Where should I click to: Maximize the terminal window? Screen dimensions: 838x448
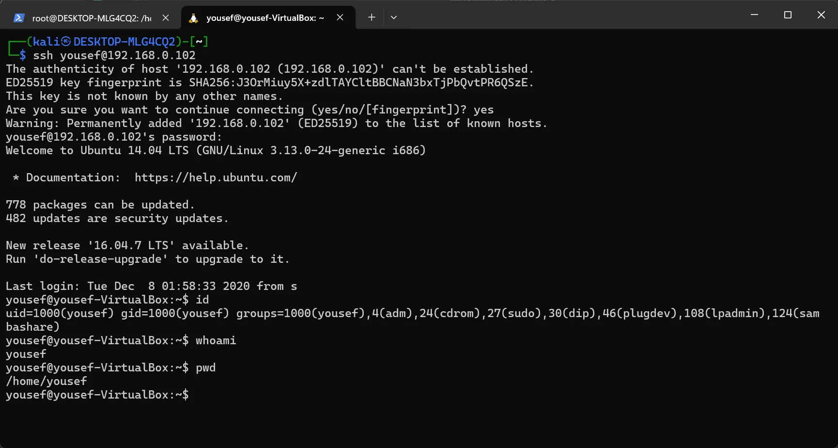coord(788,15)
